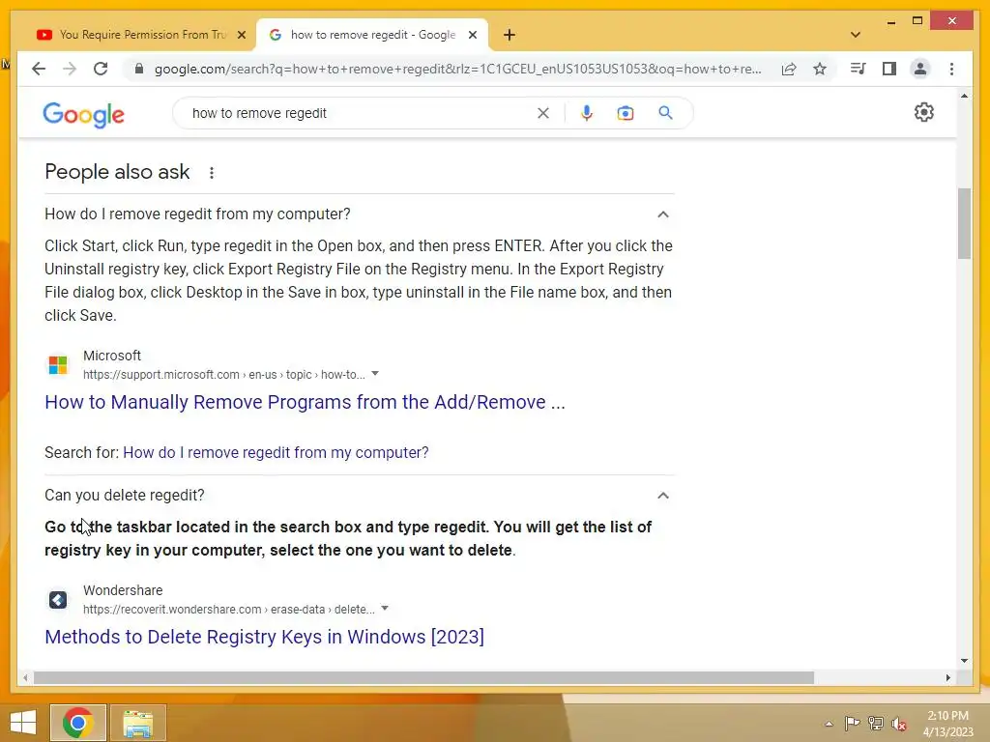Open Chrome three-dot menu

(951, 69)
